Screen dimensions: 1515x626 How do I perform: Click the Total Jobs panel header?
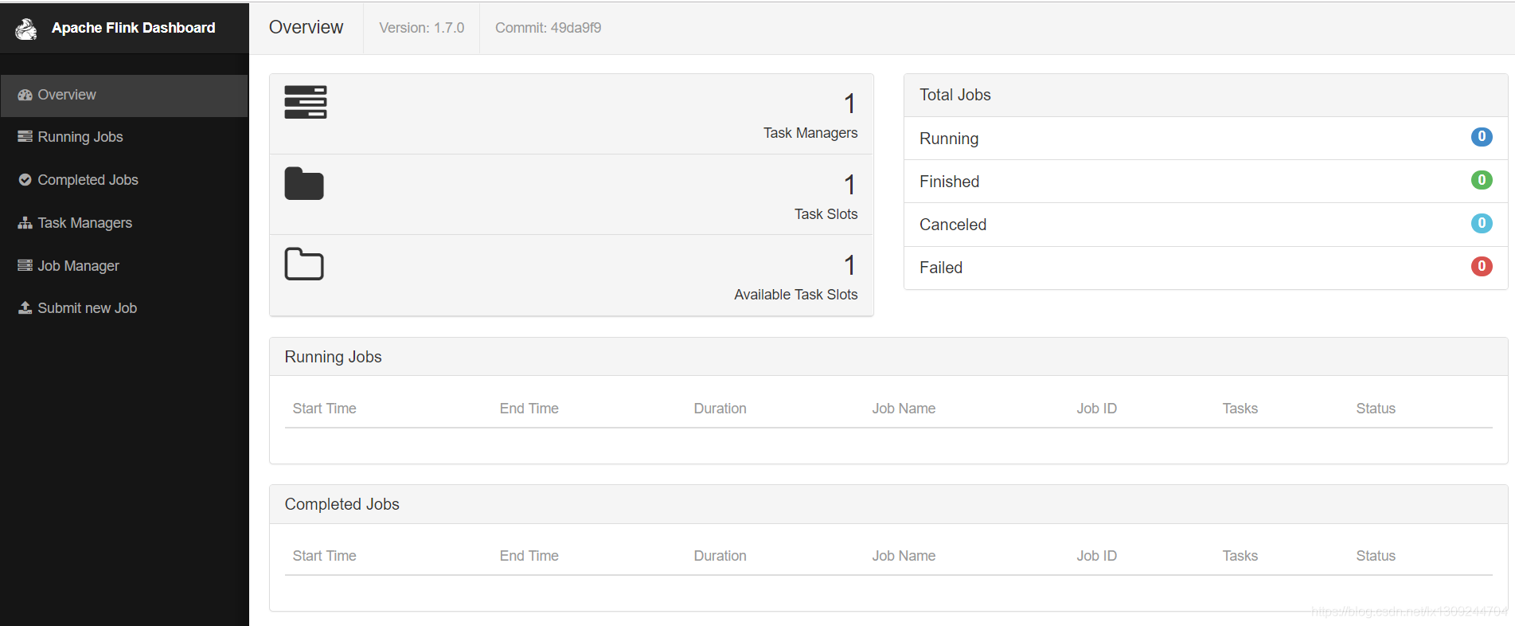(x=1205, y=96)
